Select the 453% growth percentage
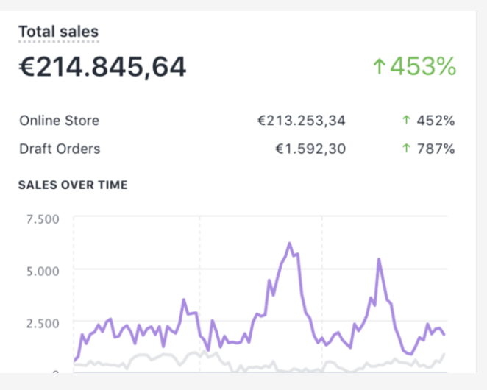487x390 pixels. (x=423, y=67)
